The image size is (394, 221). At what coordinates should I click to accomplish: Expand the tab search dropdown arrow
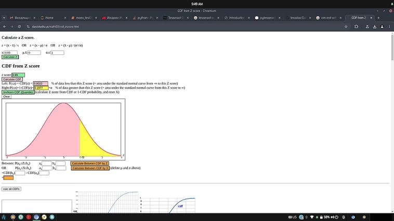[x=4, y=18]
